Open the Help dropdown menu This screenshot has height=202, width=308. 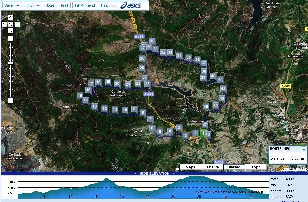[x=108, y=5]
